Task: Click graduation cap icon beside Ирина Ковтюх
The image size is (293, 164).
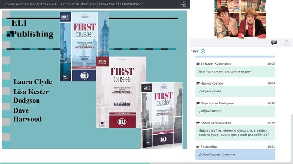Action: coord(198,83)
